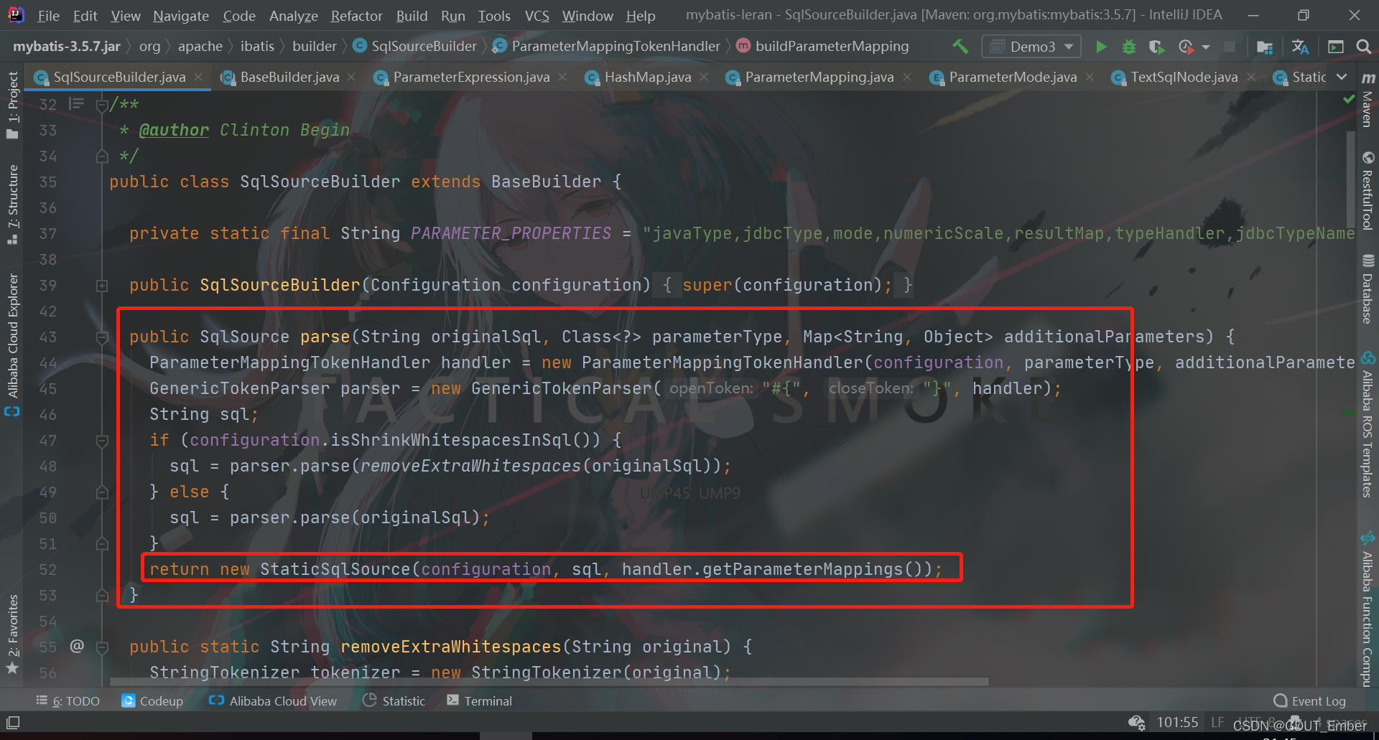Image resolution: width=1379 pixels, height=740 pixels.
Task: Click the Run Anything window icon
Action: click(1336, 47)
